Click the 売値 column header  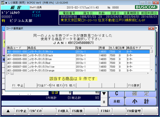point(104,48)
